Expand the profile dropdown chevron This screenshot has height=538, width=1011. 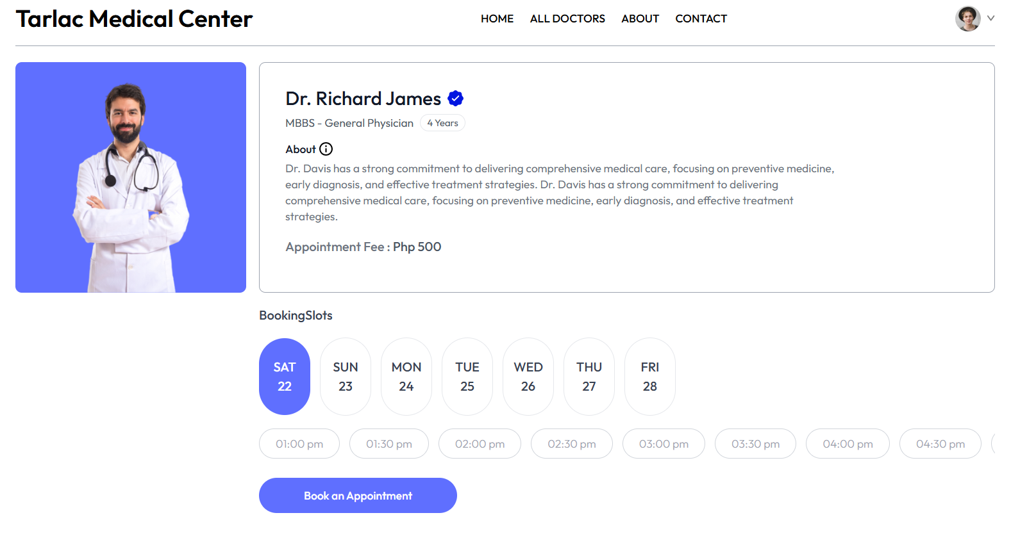[x=990, y=19]
